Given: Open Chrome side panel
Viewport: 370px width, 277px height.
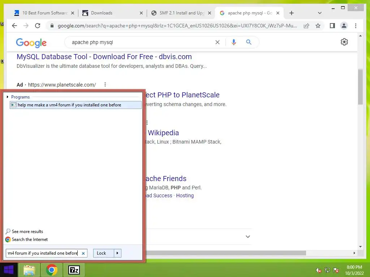Looking at the screenshot, I should coord(332,26).
